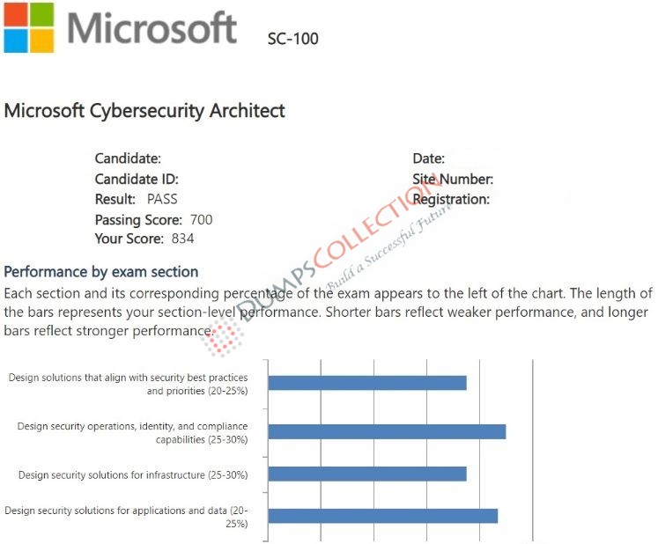Click the Design security solutions for infrastructure label
658x544 pixels.
point(133,475)
